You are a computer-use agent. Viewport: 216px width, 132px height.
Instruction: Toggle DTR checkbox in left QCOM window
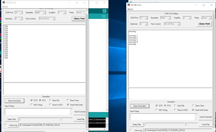point(31,100)
